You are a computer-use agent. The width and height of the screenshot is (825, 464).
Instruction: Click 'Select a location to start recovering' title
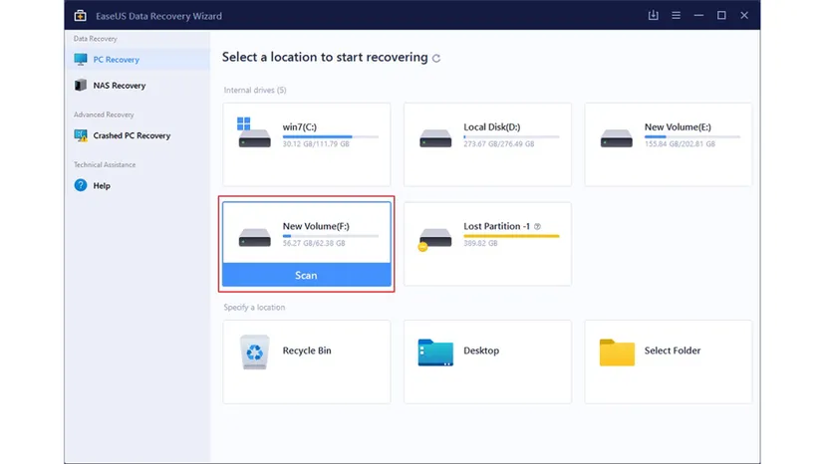[325, 57]
